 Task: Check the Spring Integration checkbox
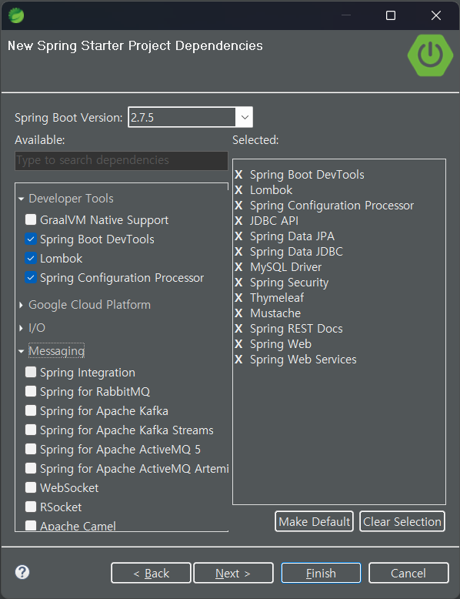click(x=31, y=372)
